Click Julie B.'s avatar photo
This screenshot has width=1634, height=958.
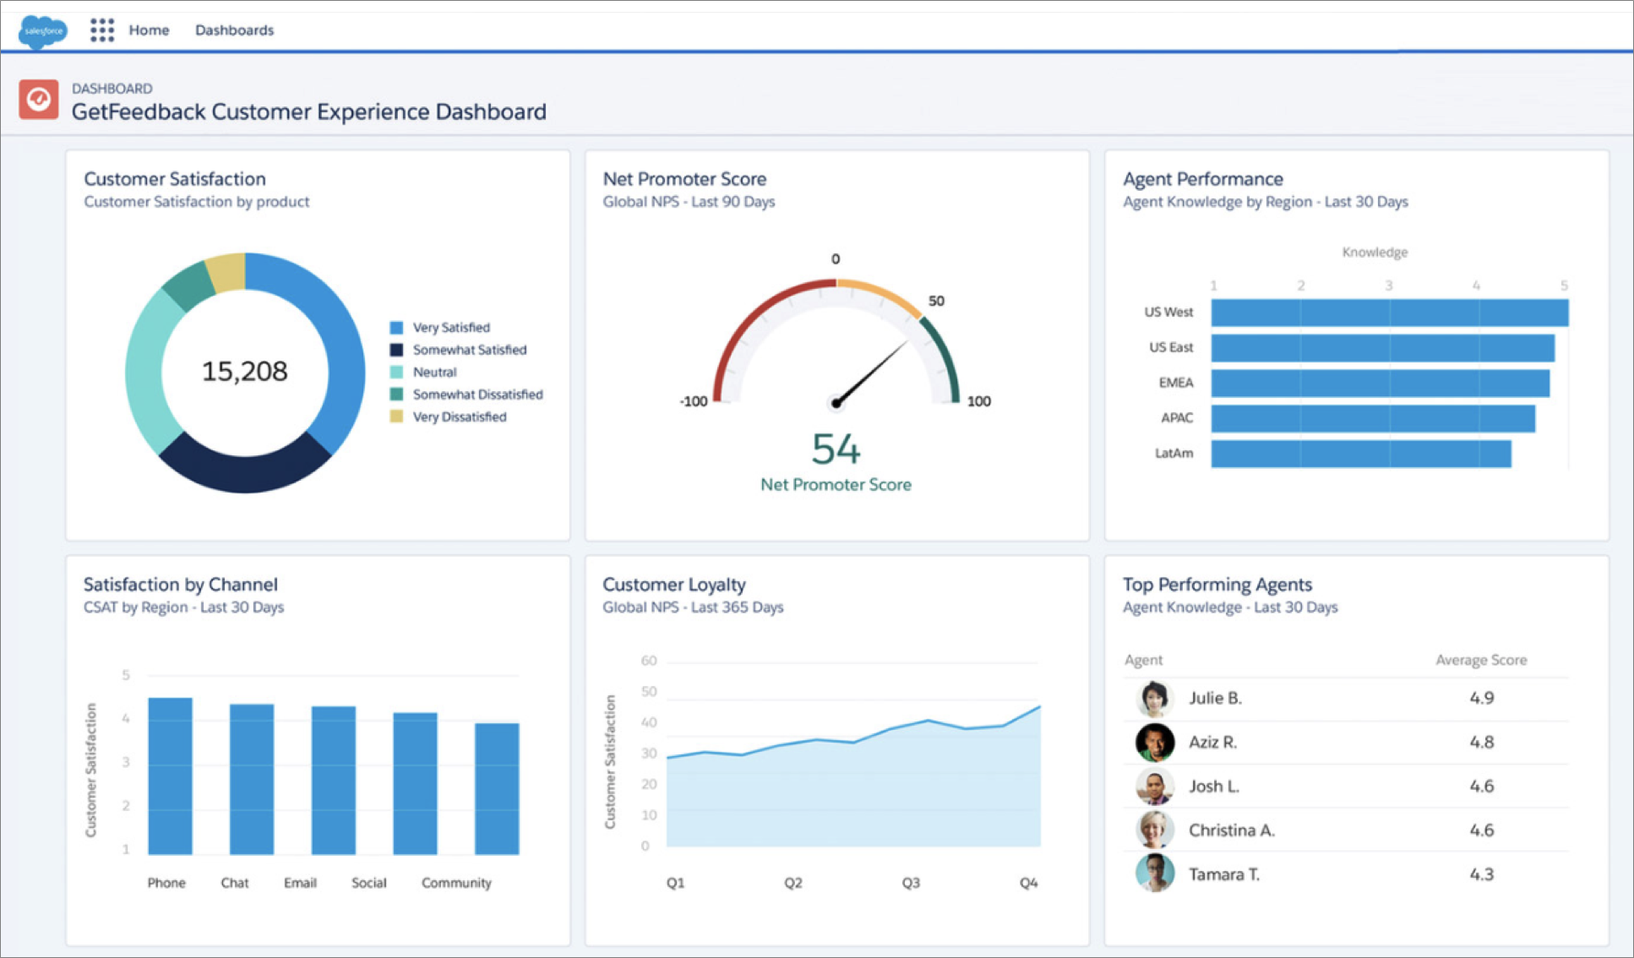tap(1154, 699)
